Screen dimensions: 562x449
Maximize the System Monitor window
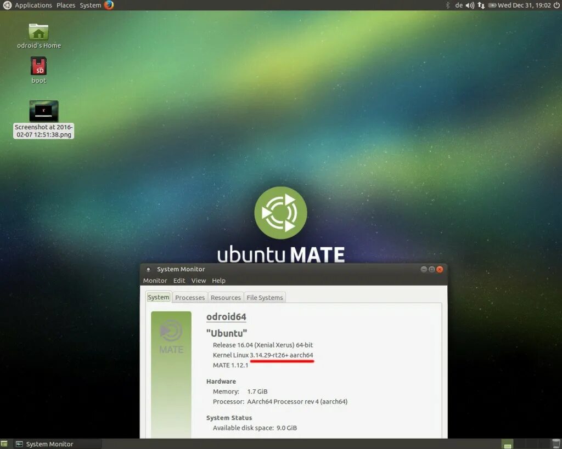point(431,269)
